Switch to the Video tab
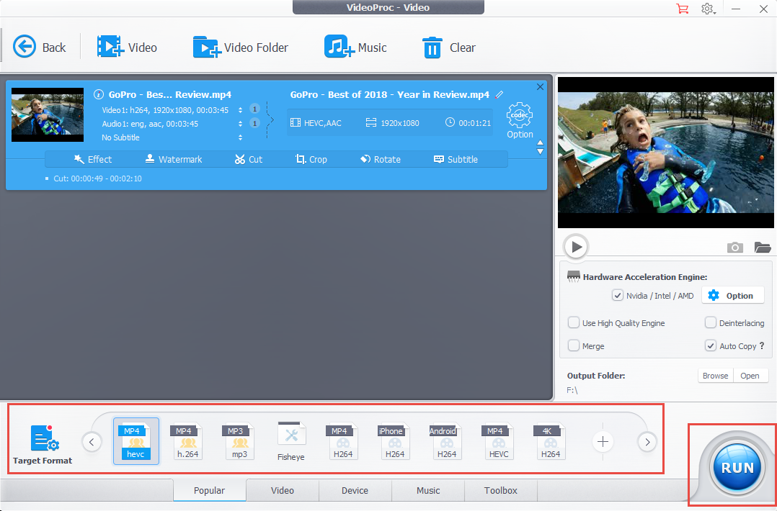This screenshot has width=777, height=511. tap(283, 490)
